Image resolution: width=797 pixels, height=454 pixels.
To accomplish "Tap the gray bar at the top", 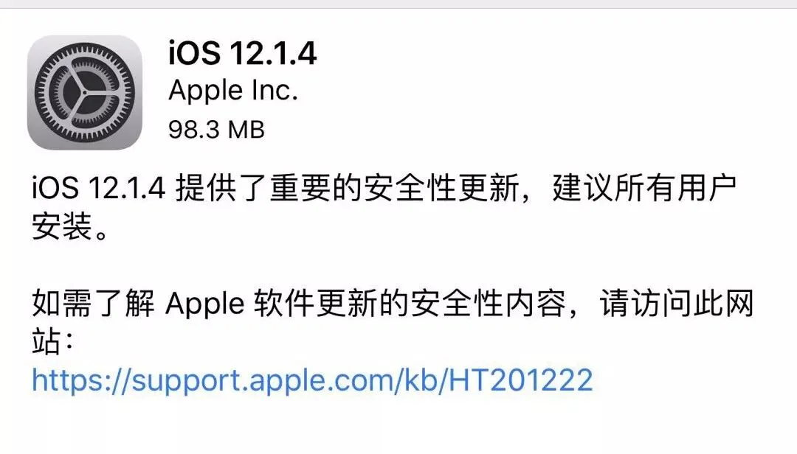I will [398, 4].
